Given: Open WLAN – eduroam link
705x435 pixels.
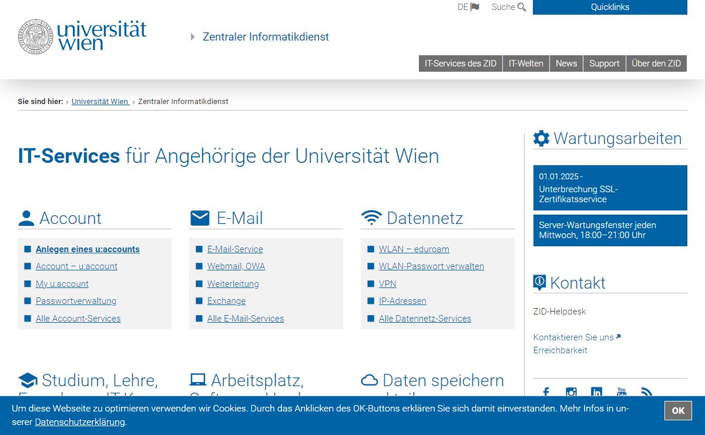Looking at the screenshot, I should (x=414, y=249).
